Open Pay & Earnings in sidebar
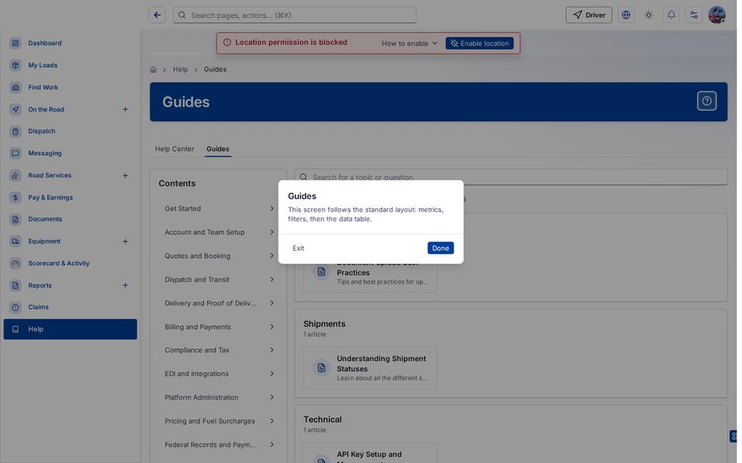 tap(70, 198)
